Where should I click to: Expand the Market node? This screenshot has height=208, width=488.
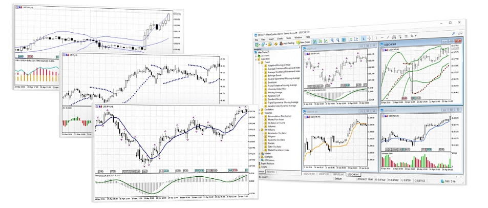coord(259,154)
